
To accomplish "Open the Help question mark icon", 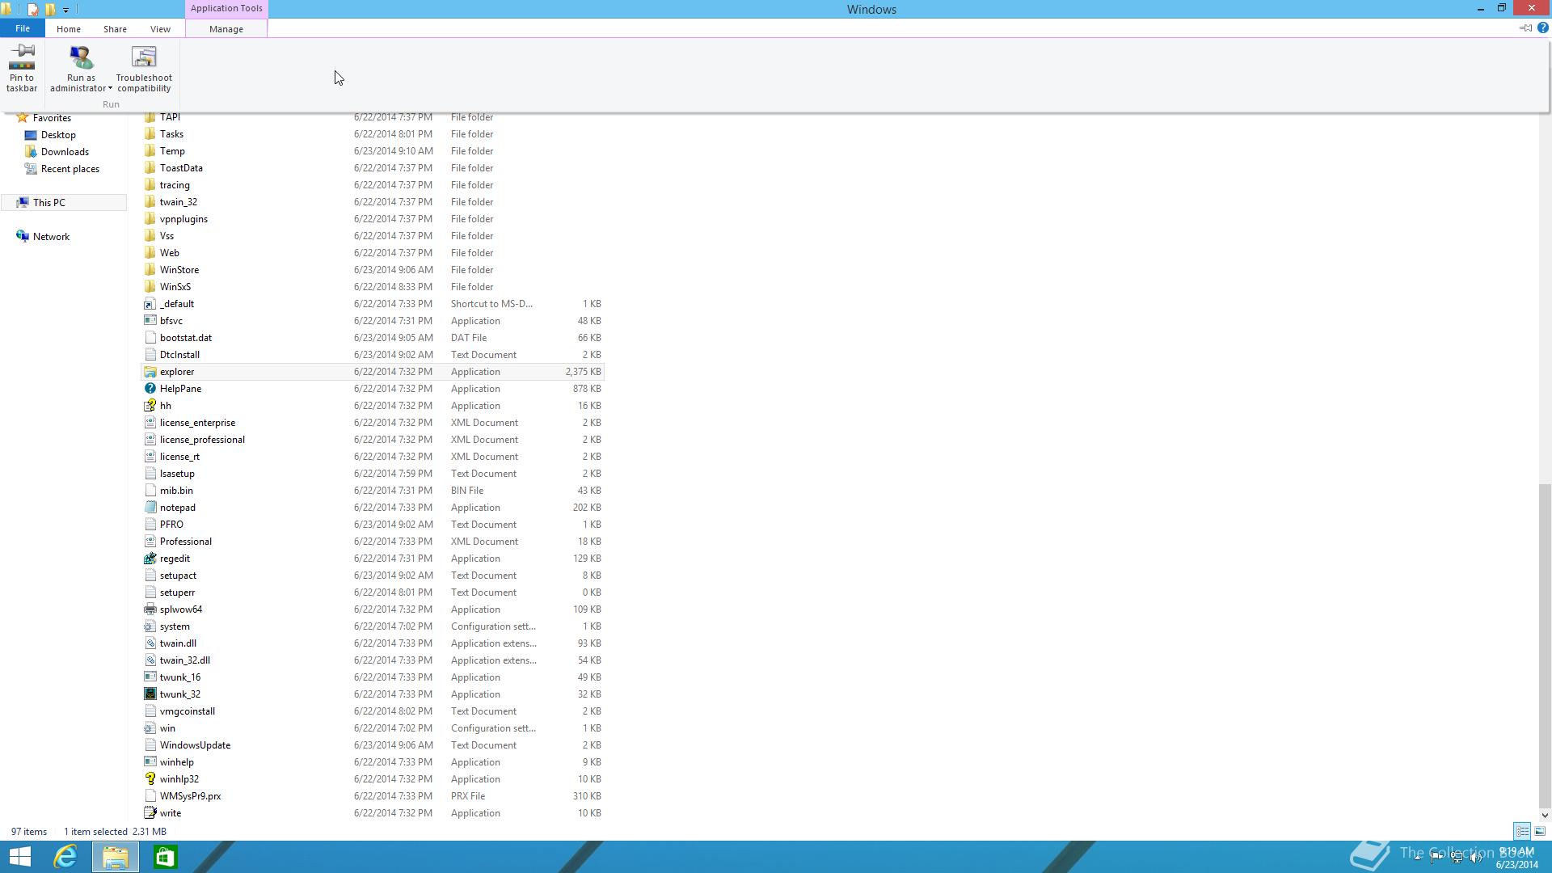I will (1542, 28).
